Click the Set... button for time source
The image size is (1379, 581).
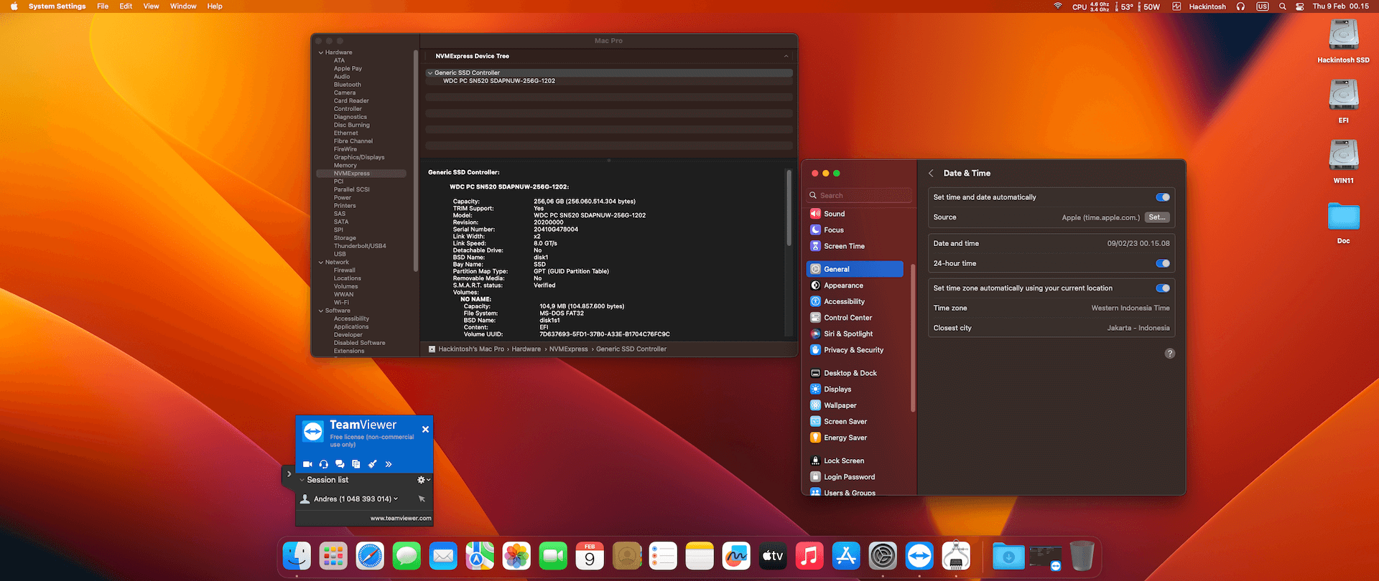tap(1157, 217)
